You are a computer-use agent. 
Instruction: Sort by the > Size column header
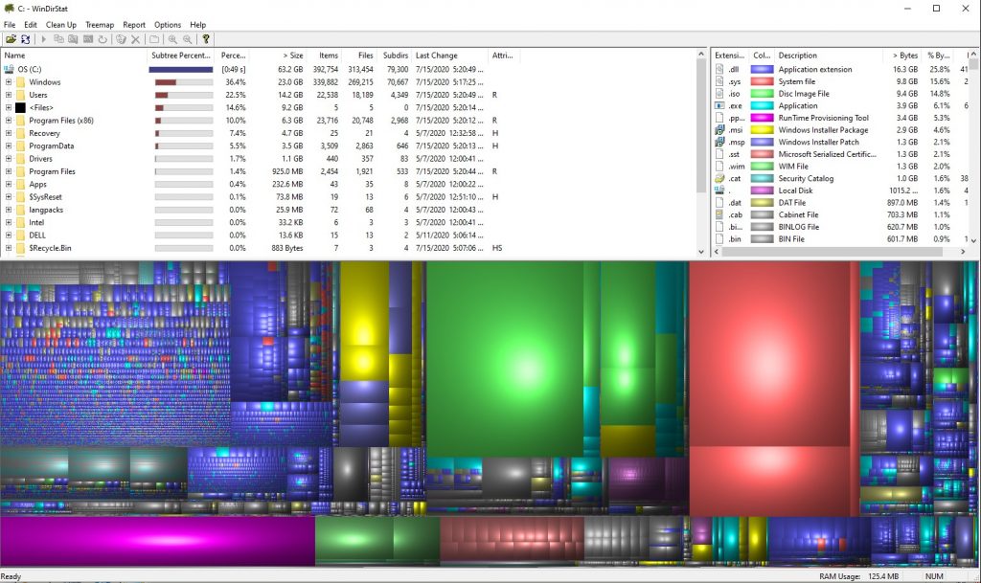(x=276, y=56)
